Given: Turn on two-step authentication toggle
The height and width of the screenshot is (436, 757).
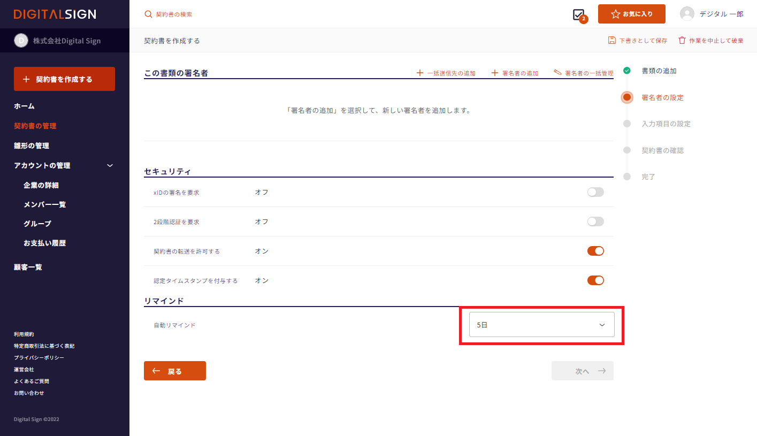Looking at the screenshot, I should click(595, 221).
